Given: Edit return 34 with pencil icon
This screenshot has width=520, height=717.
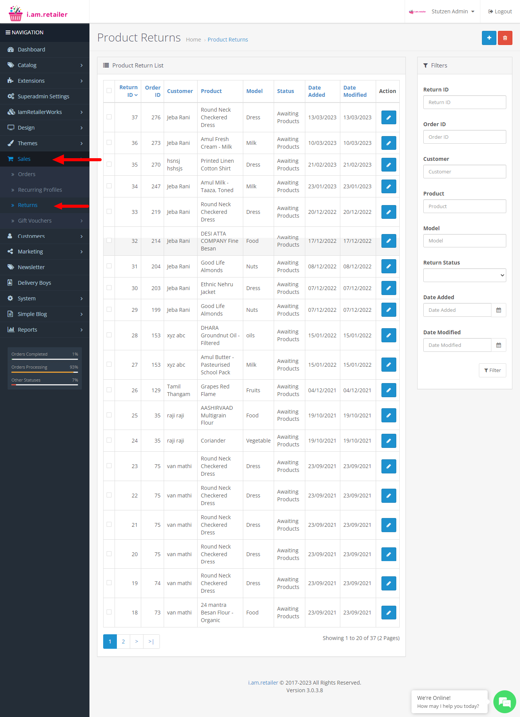Looking at the screenshot, I should [x=389, y=186].
